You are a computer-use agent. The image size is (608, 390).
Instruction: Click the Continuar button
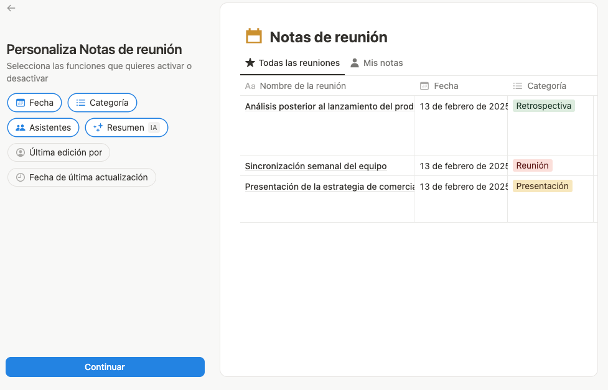click(105, 367)
